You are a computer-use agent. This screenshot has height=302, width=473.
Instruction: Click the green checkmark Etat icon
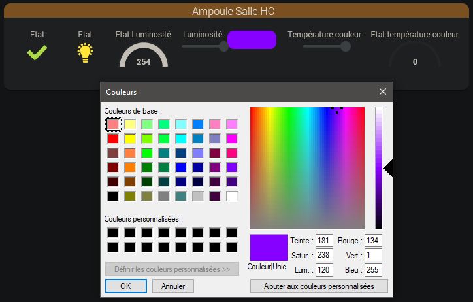point(37,52)
